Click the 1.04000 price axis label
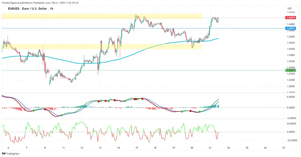The width and height of the screenshot is (301, 157). tap(291, 49)
